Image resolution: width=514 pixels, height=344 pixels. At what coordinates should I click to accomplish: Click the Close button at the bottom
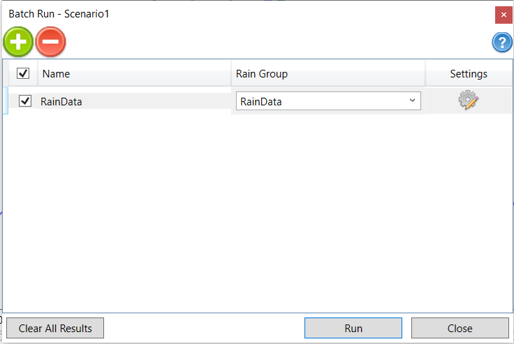pyautogui.click(x=460, y=328)
